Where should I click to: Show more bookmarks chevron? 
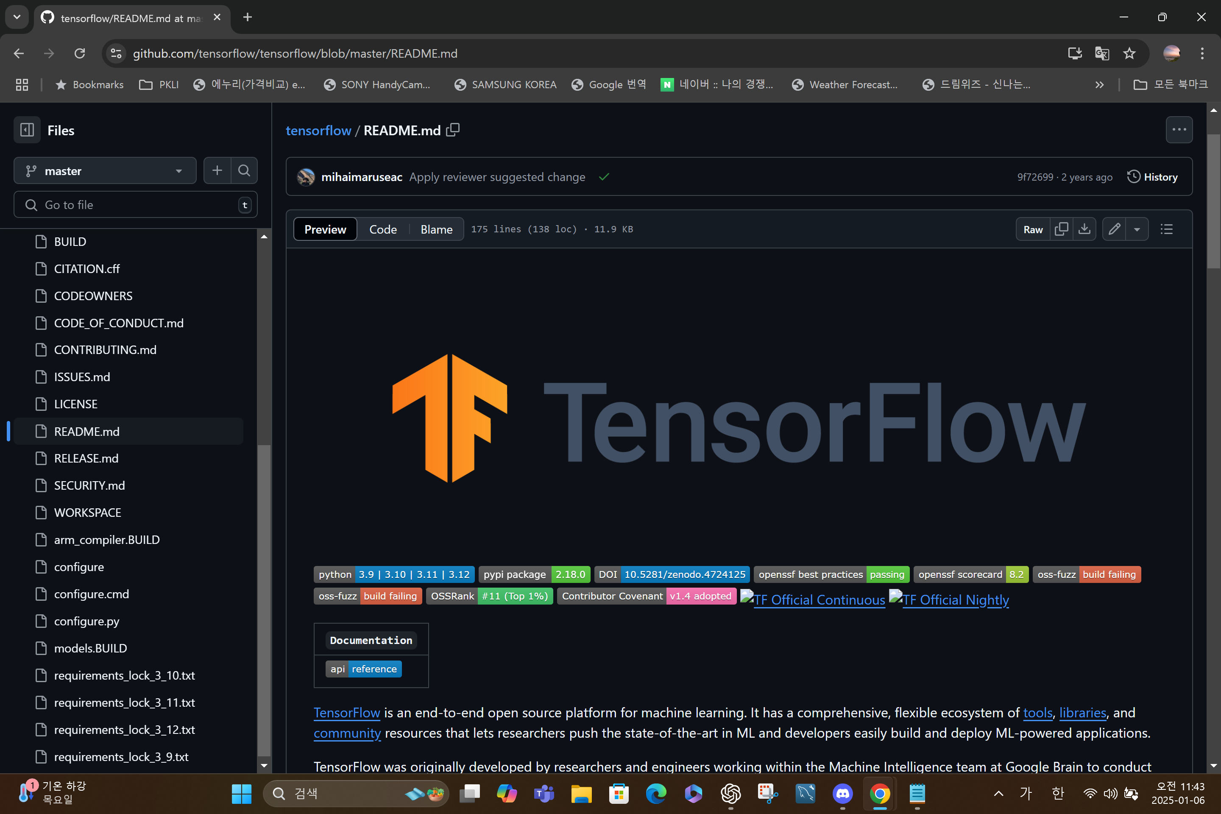tap(1099, 85)
